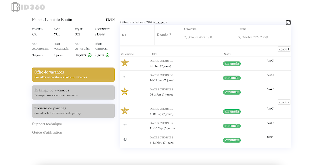Open the Trousse de pairings section
319x165 pixels.
pyautogui.click(x=73, y=111)
